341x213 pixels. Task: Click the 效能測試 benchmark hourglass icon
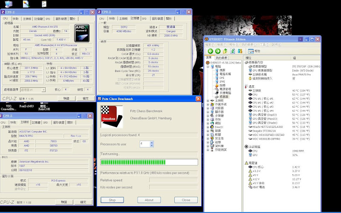pyautogui.click(x=212, y=150)
